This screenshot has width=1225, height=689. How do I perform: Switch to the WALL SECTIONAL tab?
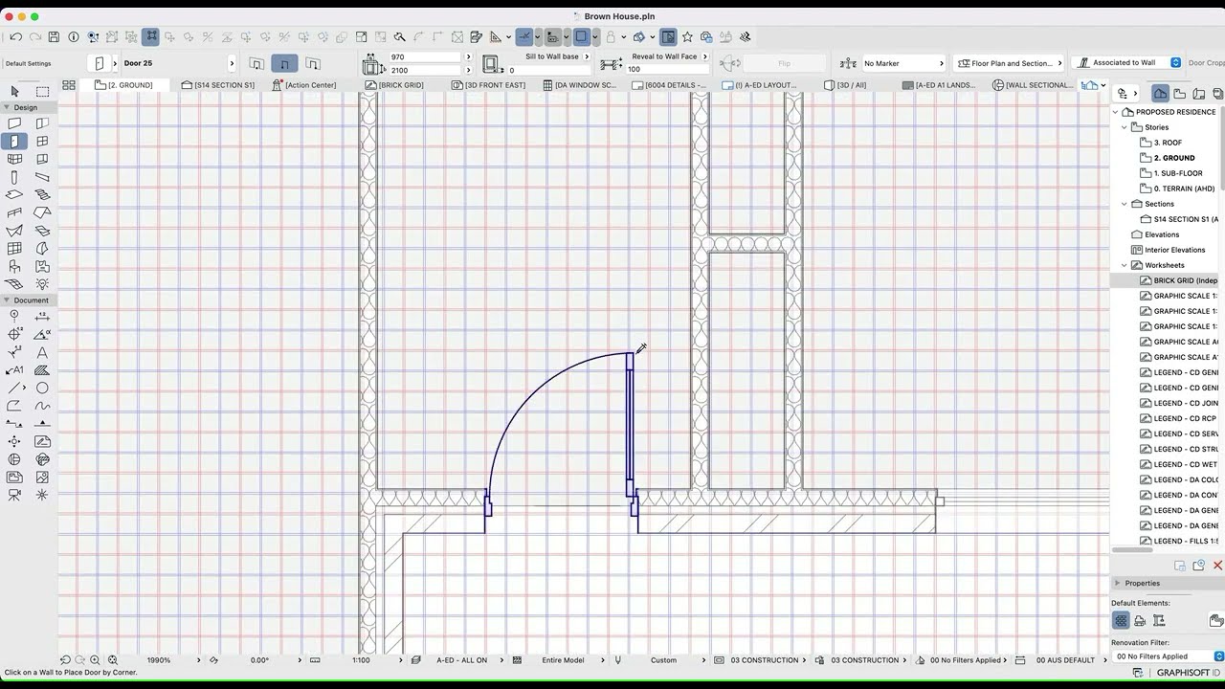(1033, 85)
